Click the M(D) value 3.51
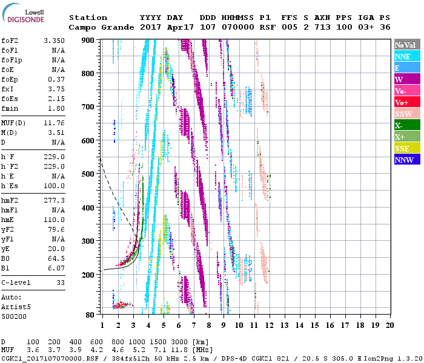 click(56, 133)
